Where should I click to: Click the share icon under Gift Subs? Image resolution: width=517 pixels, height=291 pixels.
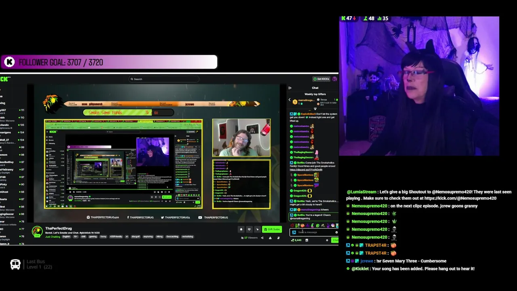(262, 238)
